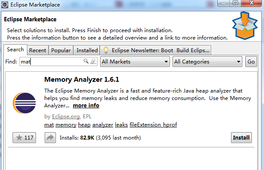
Task: Click the heap tag link
Action: pos(85,125)
